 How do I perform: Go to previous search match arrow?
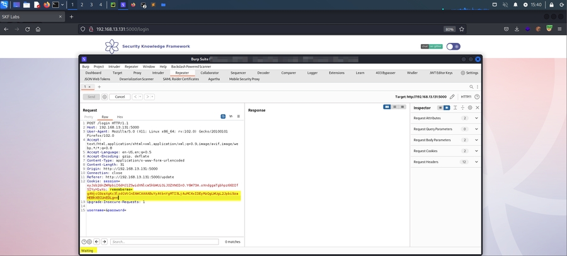click(97, 241)
